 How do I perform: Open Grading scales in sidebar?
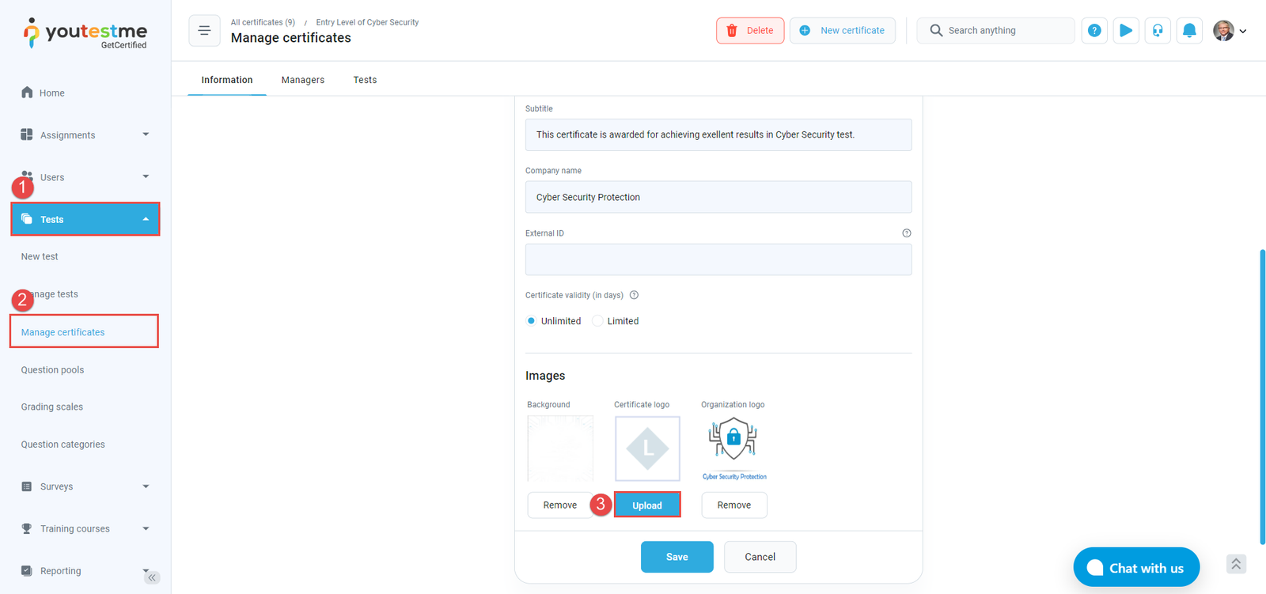point(52,407)
